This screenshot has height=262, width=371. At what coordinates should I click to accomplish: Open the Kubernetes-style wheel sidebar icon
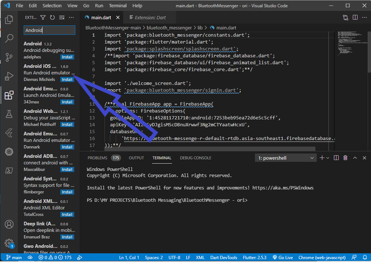9,151
